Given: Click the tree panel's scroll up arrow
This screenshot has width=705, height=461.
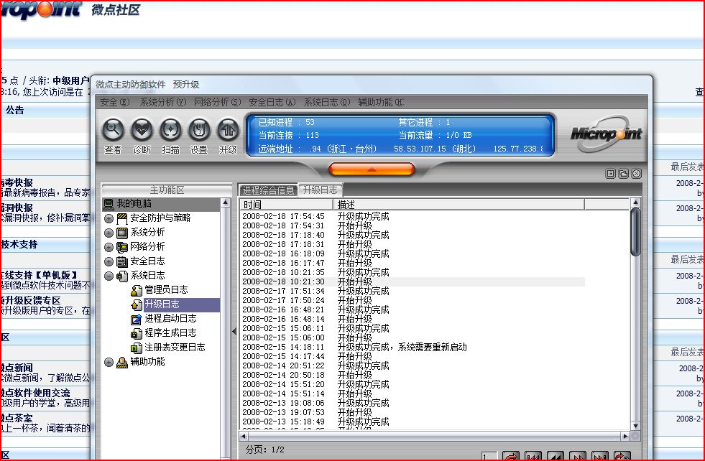Looking at the screenshot, I should [x=225, y=203].
